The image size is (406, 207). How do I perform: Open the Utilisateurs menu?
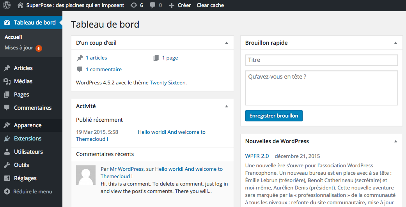click(31, 152)
